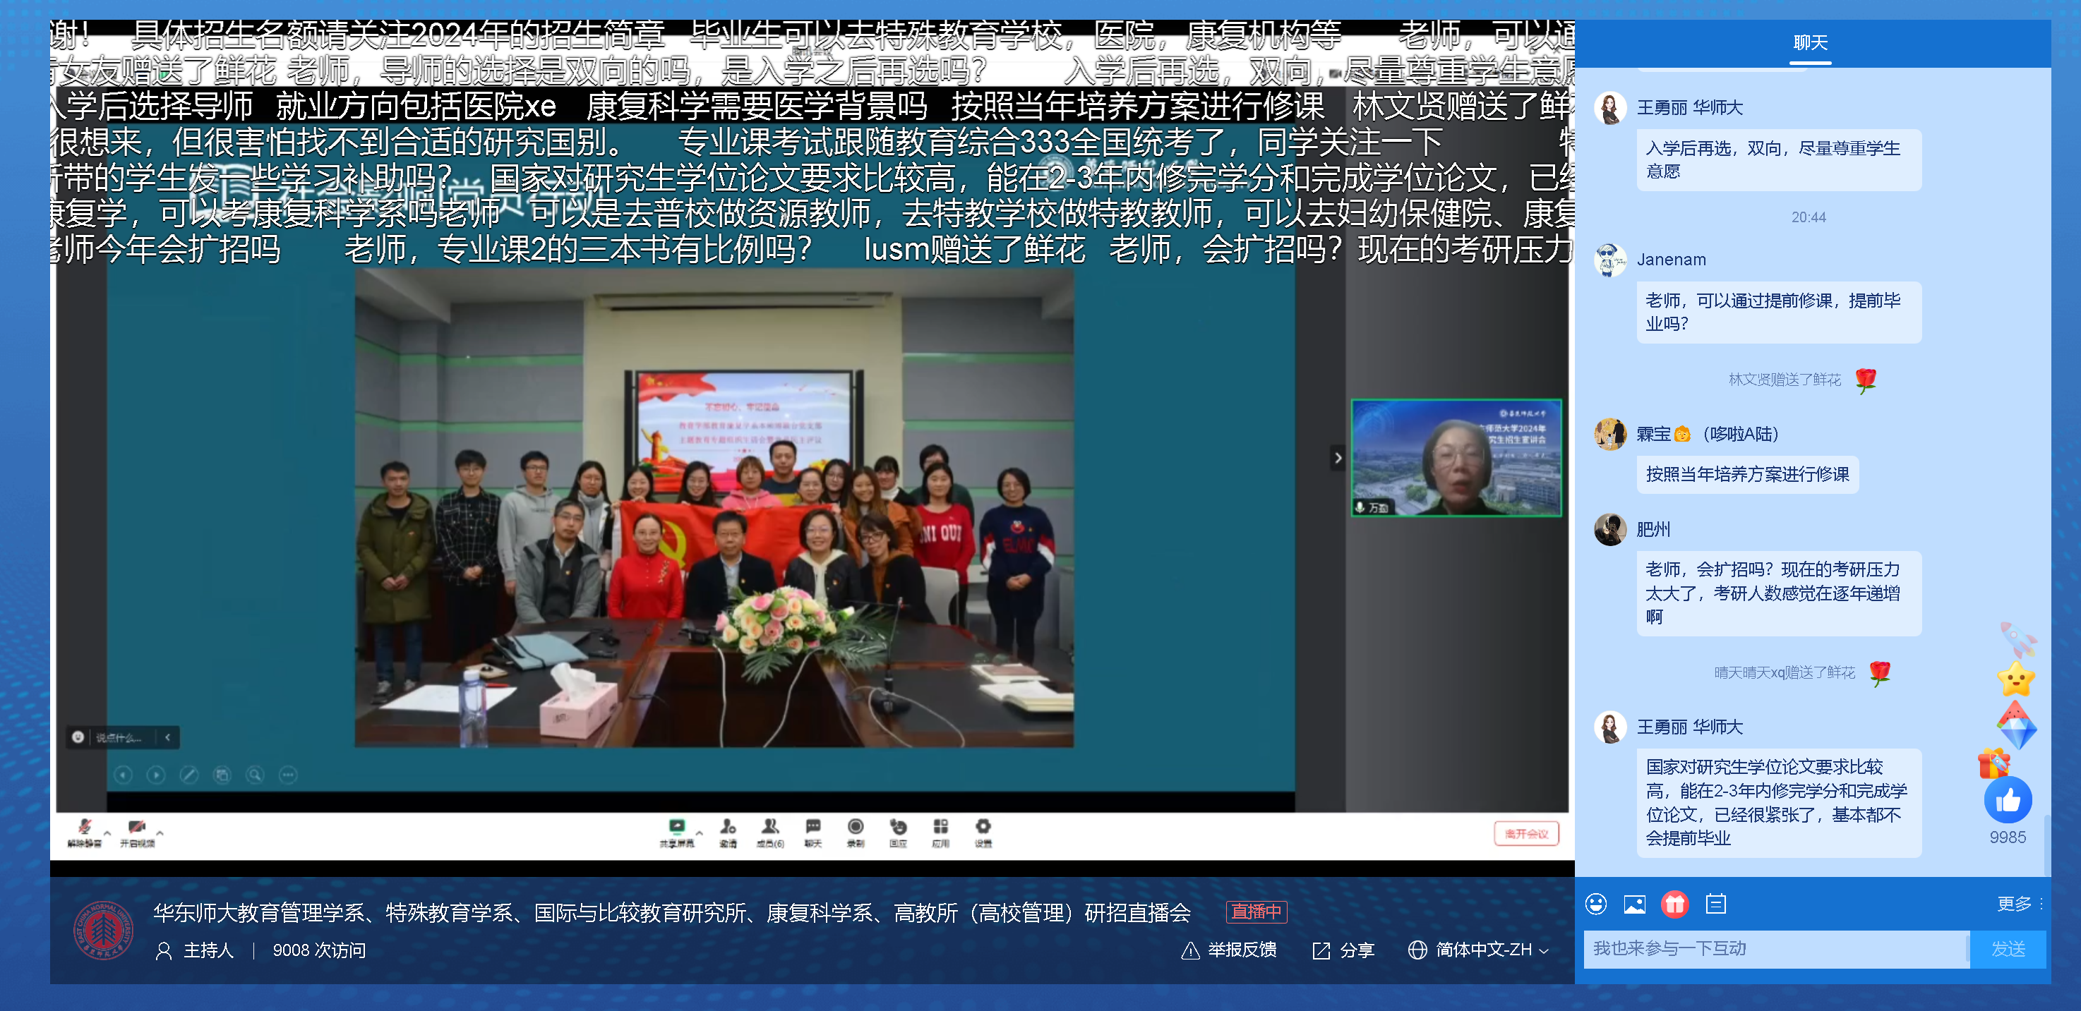Open the language dropdown 简体中文-ZH
The width and height of the screenshot is (2081, 1011).
pos(1477,950)
